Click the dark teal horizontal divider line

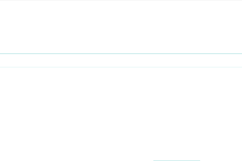tap(121, 54)
